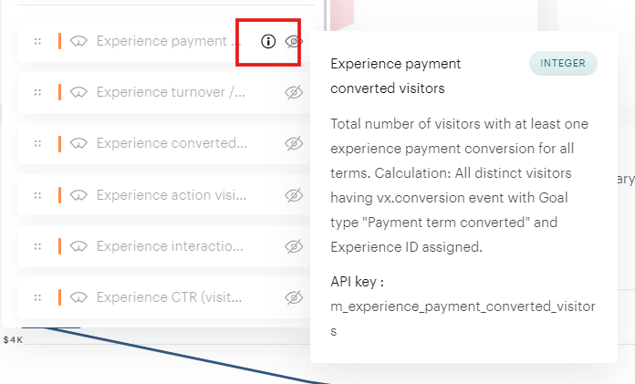The image size is (635, 384).
Task: Click the m_experience_payment_converted_visitors API key text
Action: (463, 306)
